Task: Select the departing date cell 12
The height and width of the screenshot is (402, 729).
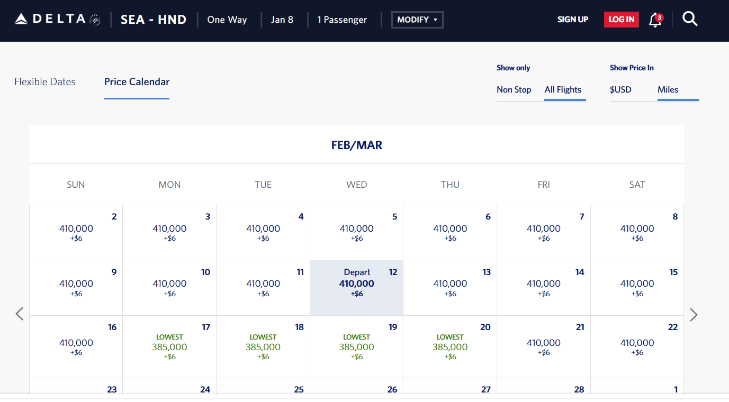Action: 356,287
